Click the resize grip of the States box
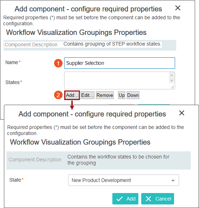 (x=172, y=87)
